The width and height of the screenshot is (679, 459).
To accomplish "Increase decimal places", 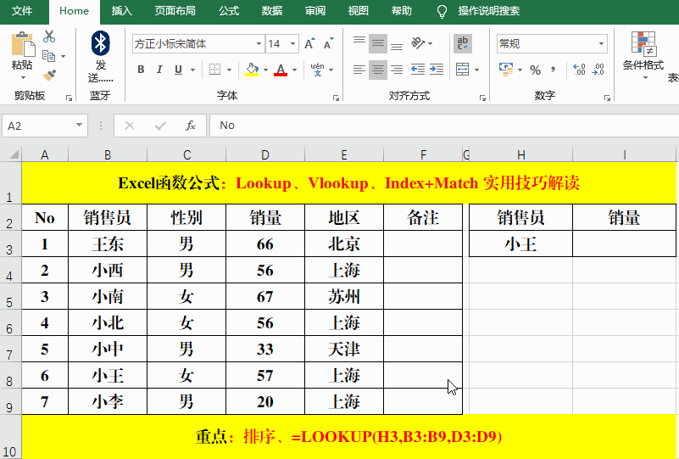I will tap(579, 70).
